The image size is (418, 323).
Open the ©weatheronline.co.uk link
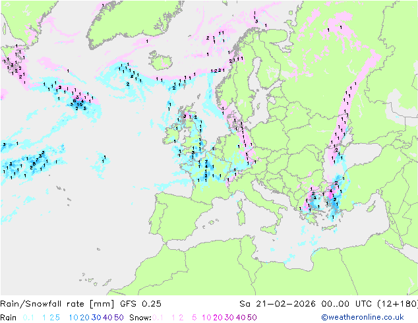[363, 317]
